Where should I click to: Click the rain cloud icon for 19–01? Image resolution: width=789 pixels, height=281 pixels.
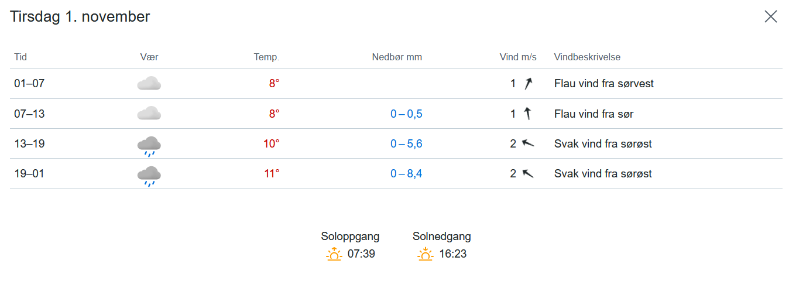(x=149, y=176)
